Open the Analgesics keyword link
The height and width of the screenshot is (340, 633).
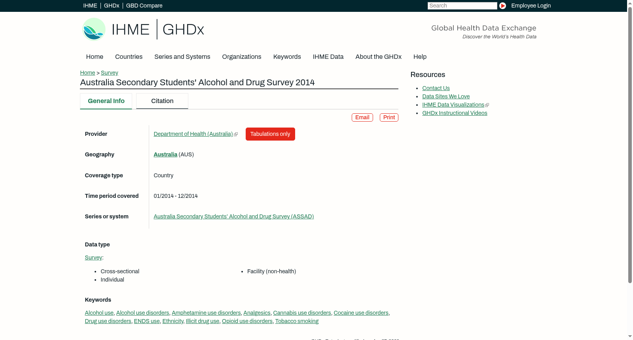pyautogui.click(x=257, y=313)
